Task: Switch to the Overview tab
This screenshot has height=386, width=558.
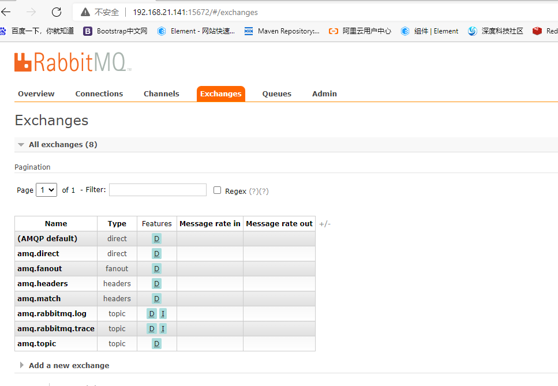Action: 36,93
